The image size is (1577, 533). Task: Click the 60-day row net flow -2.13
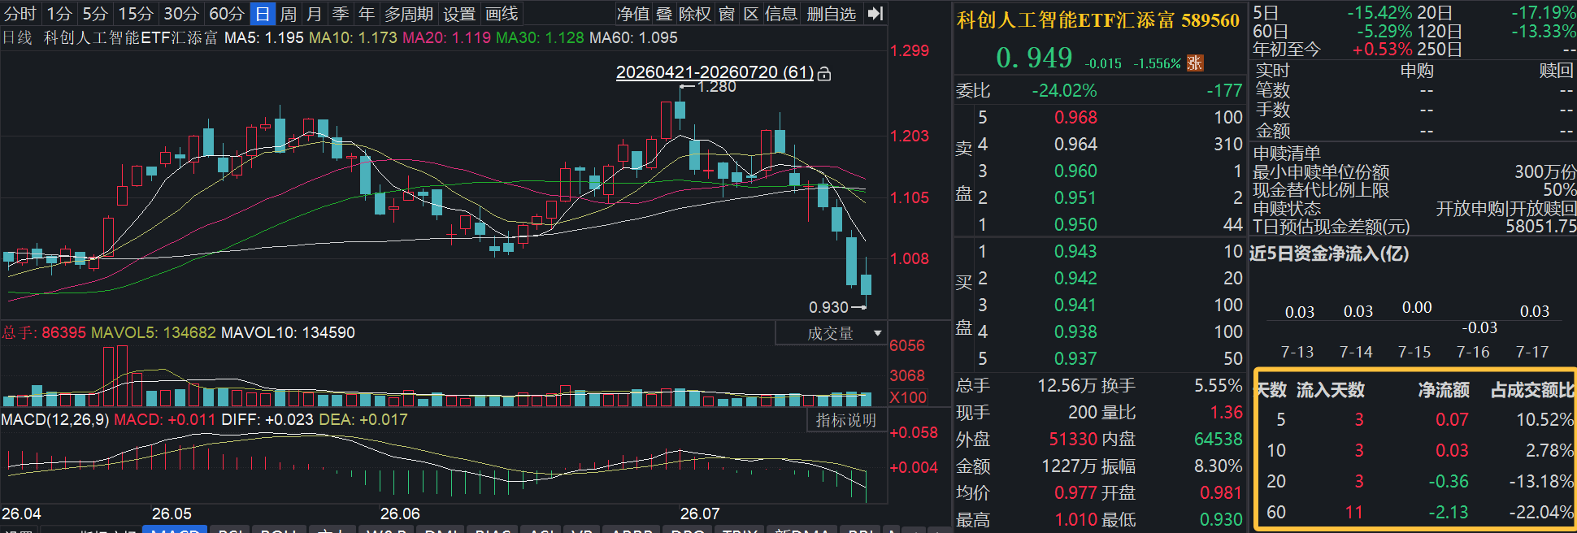tap(1449, 513)
